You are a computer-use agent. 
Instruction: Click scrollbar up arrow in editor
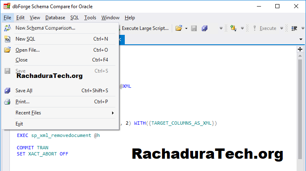pos(300,56)
